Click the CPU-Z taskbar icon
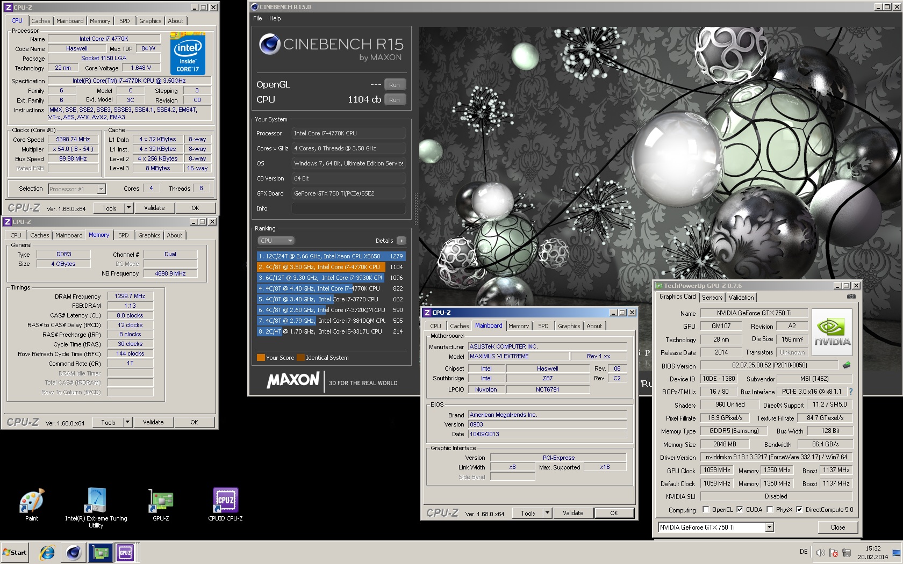Viewport: 903px width, 564px height. (x=125, y=552)
